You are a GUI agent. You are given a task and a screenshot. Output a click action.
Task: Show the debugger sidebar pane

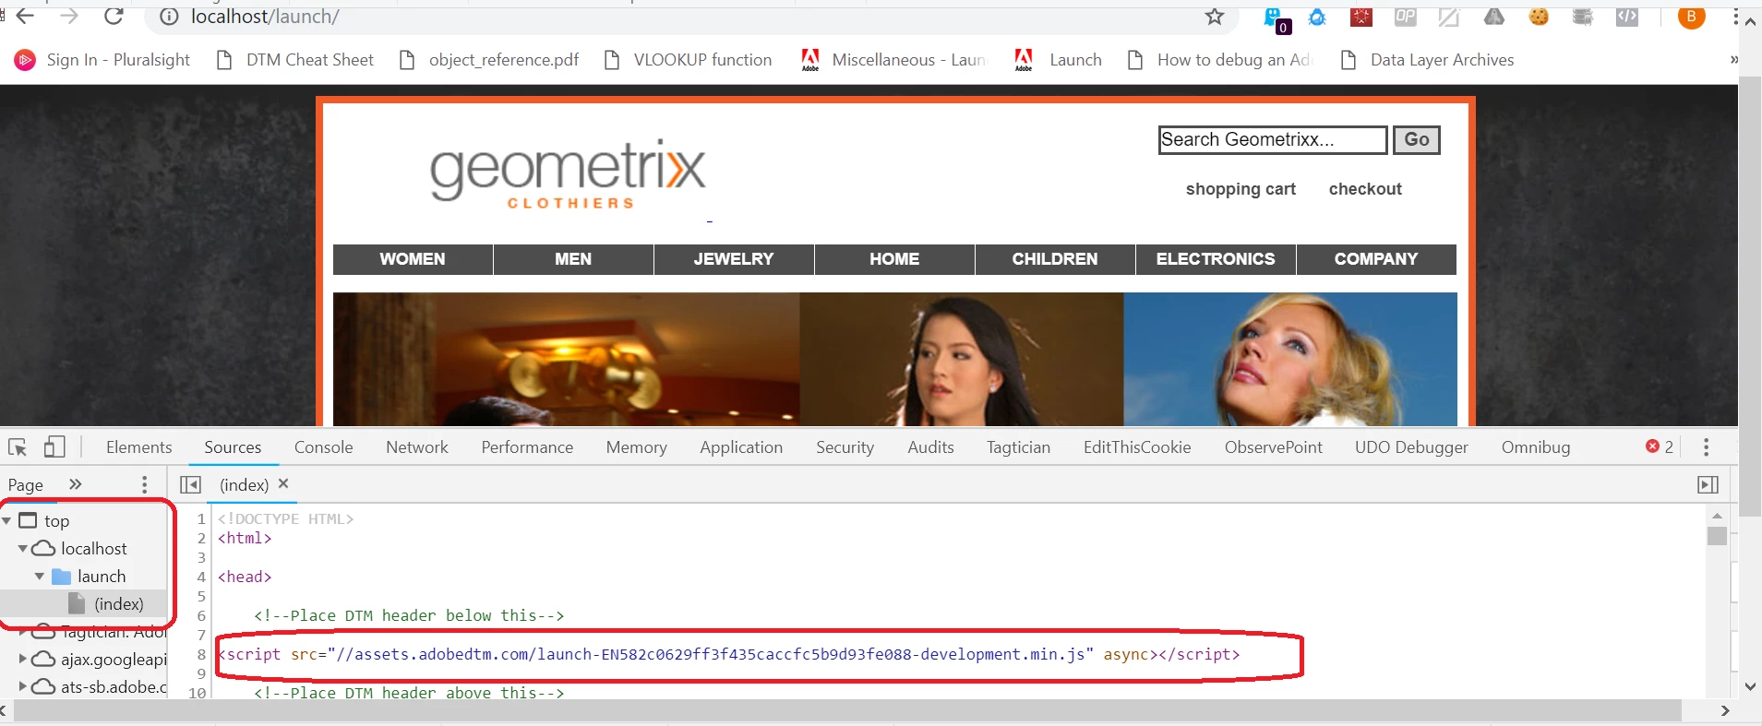click(x=1708, y=484)
